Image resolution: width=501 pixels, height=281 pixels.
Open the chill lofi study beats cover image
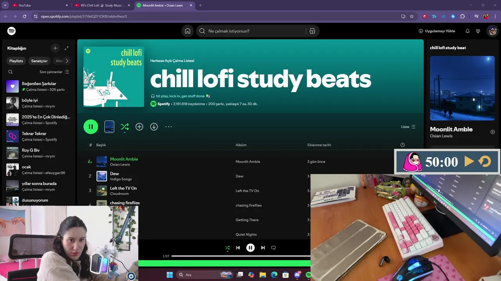114,77
